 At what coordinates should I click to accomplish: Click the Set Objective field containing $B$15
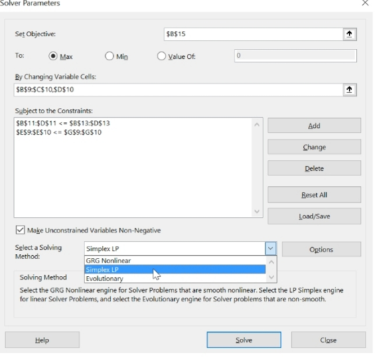254,34
